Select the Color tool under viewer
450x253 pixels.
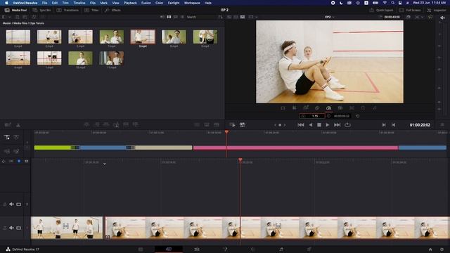coord(363,108)
